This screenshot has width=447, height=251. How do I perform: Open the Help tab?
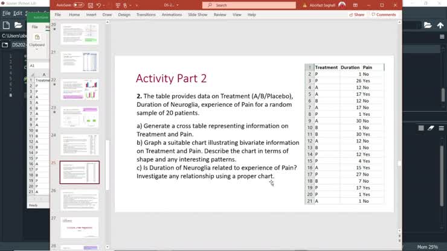(251, 14)
